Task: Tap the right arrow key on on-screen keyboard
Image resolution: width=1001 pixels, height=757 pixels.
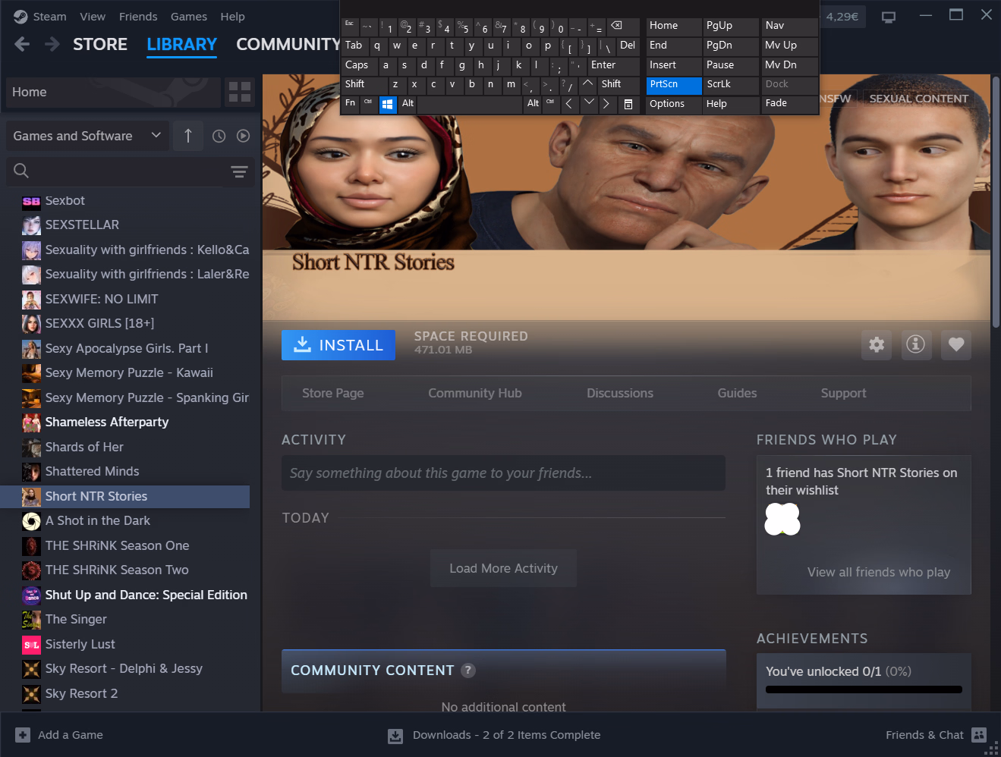Action: point(606,104)
